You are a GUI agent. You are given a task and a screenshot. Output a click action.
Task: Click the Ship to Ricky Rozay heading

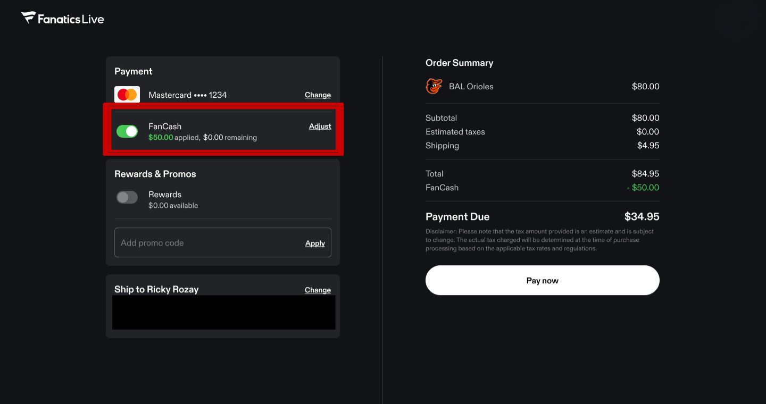click(156, 289)
